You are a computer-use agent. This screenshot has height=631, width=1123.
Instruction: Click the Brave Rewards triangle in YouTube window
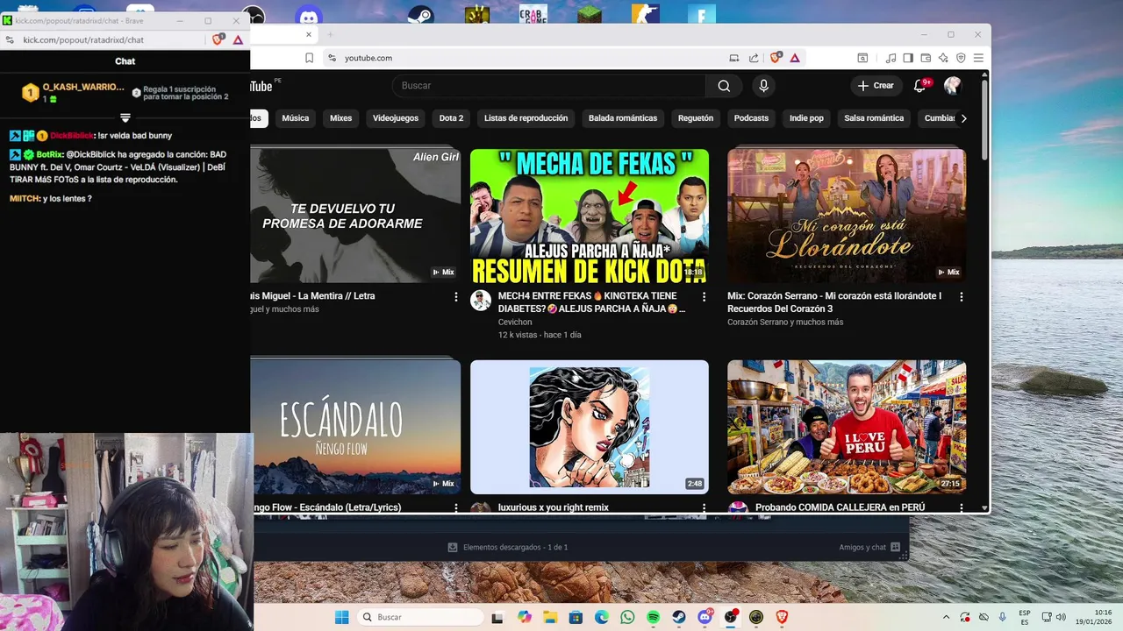[795, 58]
